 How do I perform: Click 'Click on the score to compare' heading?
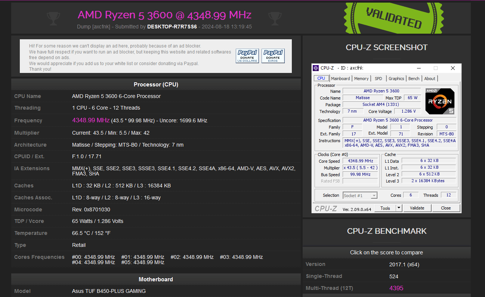386,252
